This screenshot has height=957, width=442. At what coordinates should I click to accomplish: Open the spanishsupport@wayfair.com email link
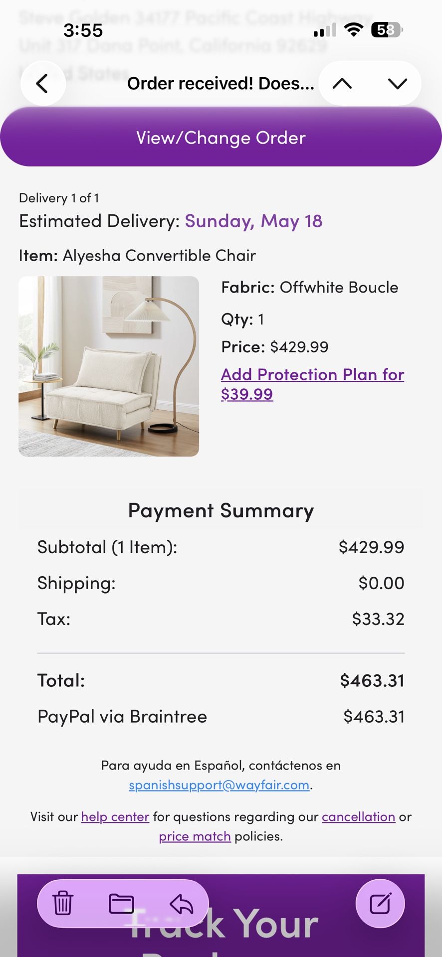[x=219, y=785]
